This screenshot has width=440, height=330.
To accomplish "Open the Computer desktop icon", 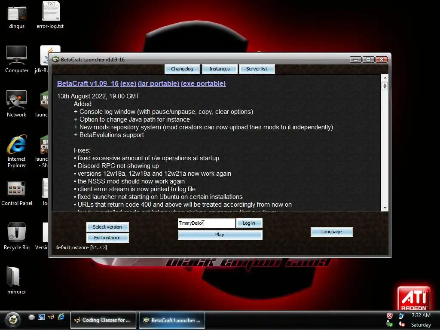I will tap(17, 59).
